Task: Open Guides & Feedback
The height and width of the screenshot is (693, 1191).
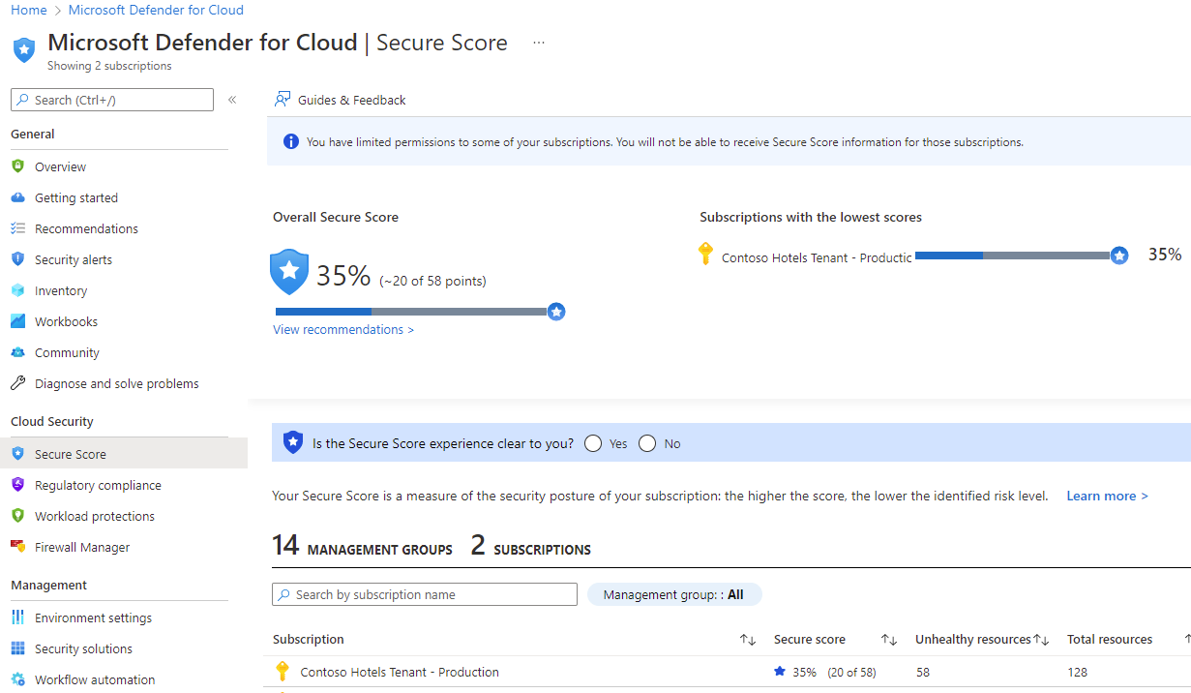Action: pos(340,100)
